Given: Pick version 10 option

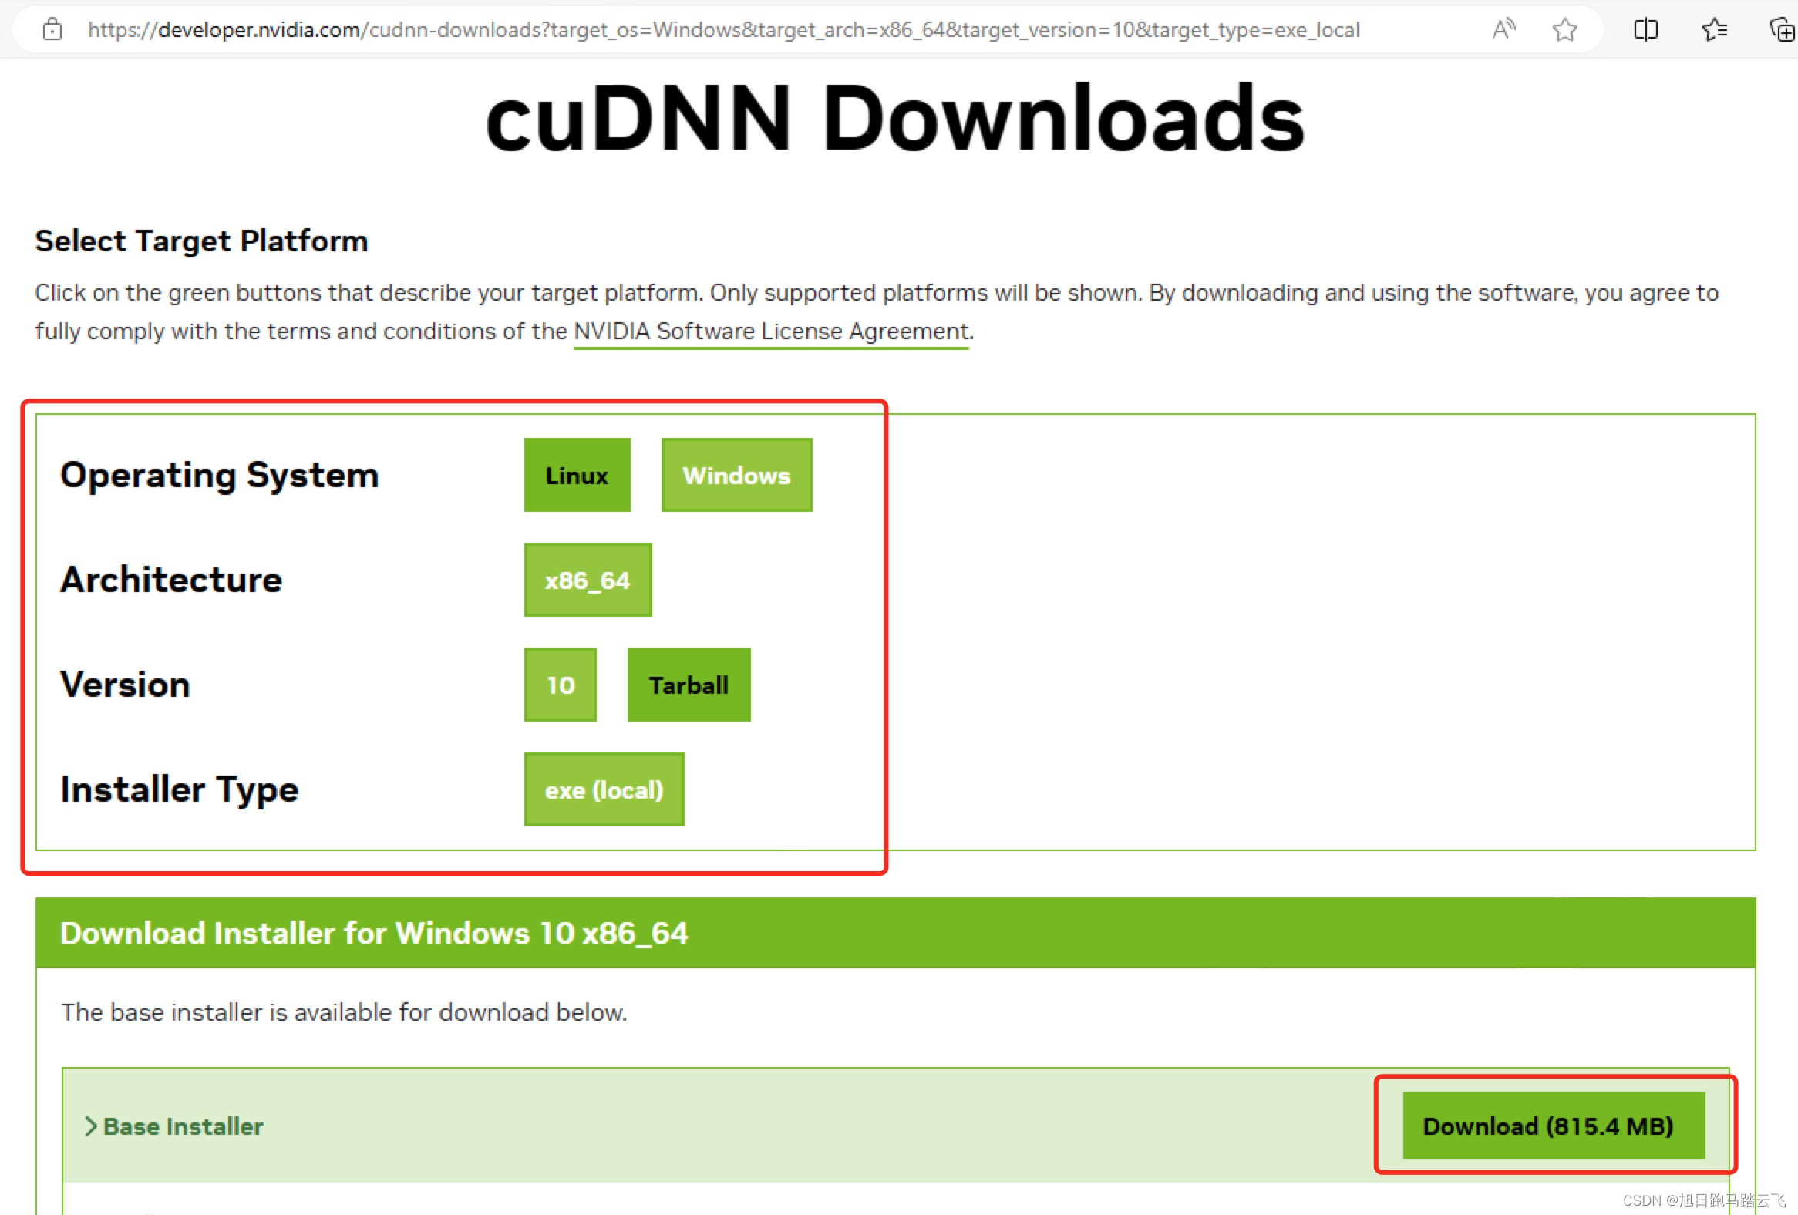Looking at the screenshot, I should (x=560, y=685).
